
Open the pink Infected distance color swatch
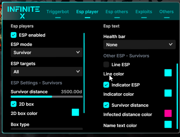(x=168, y=114)
